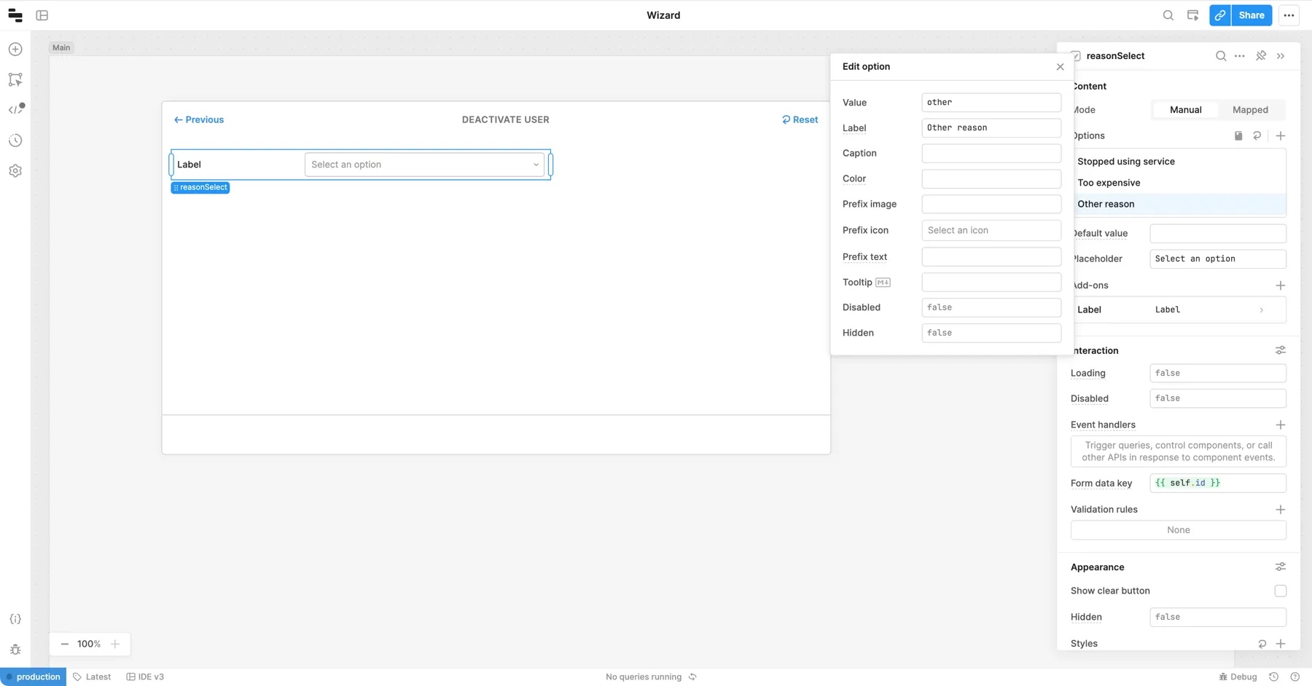Collapse the inspector with double chevron
Screen dimensions: 1312x686
1281,56
